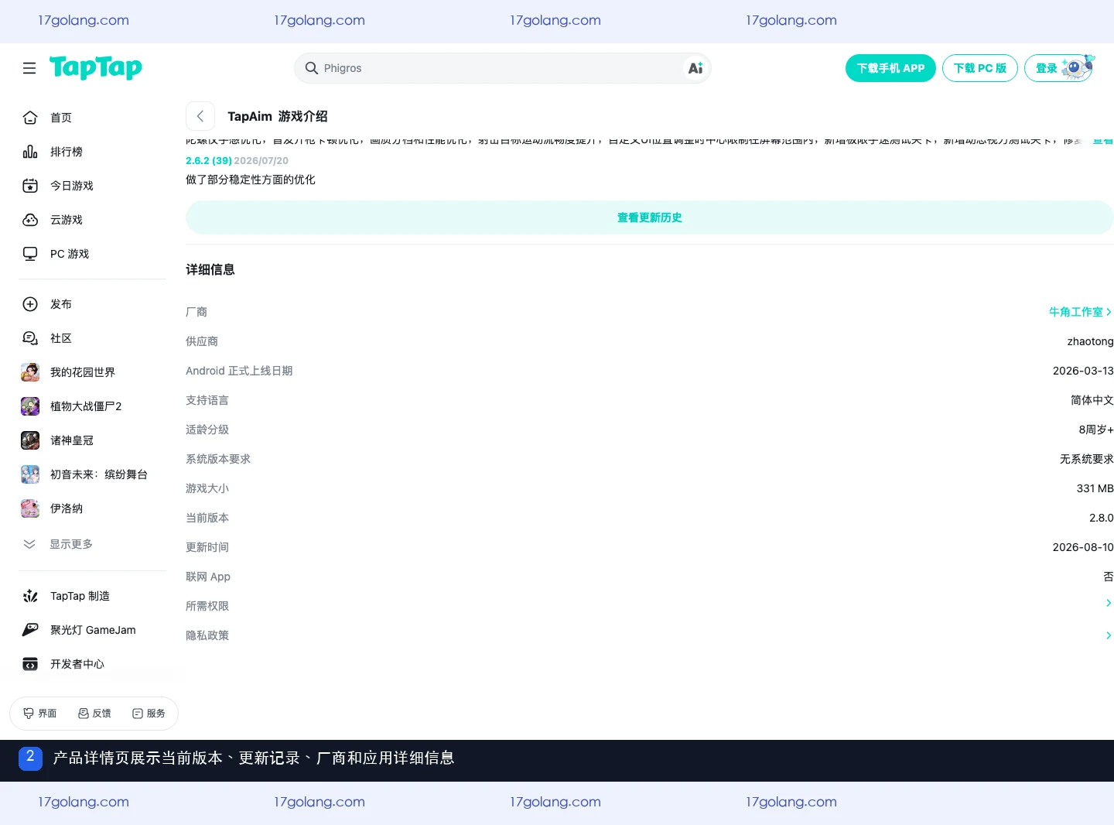Click the 更新时间 value 2026-08-10
Screen dimensions: 1114x825
(1083, 547)
